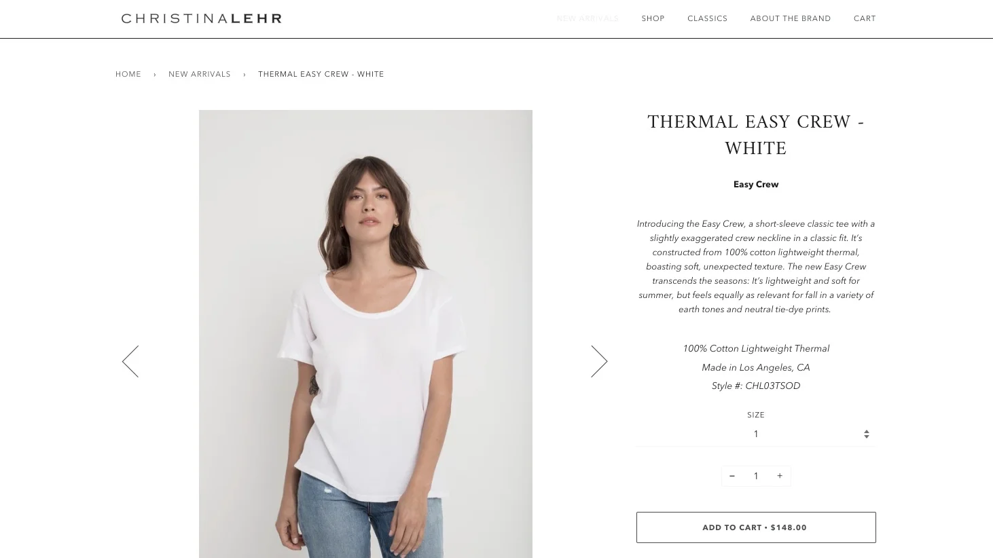Image resolution: width=993 pixels, height=558 pixels.
Task: Open the Size dropdown showing 1
Action: (x=756, y=434)
